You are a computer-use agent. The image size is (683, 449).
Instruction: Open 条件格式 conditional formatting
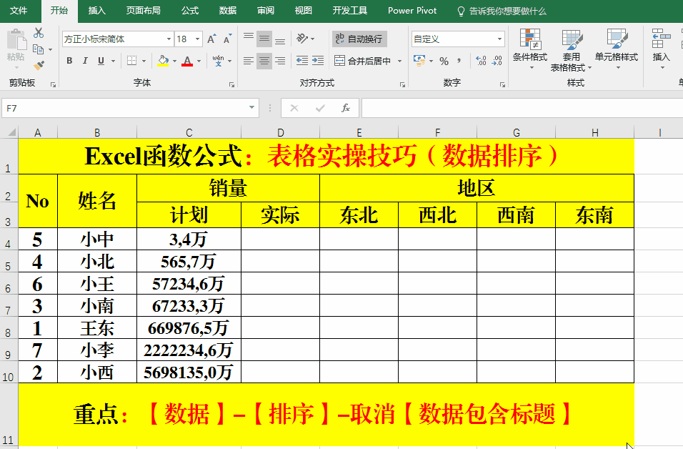click(x=530, y=50)
